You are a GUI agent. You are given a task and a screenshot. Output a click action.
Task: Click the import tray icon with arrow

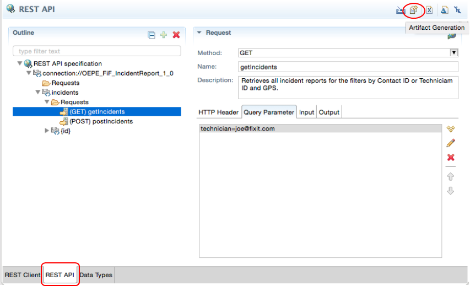[400, 10]
